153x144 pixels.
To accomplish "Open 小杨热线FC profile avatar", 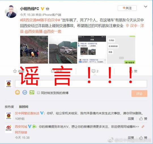I will coord(11,12).
